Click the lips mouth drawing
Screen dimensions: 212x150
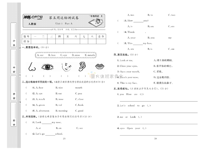click(100, 66)
